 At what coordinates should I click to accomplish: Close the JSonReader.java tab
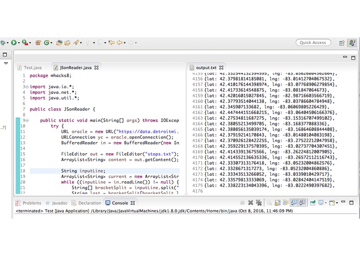click(x=97, y=68)
